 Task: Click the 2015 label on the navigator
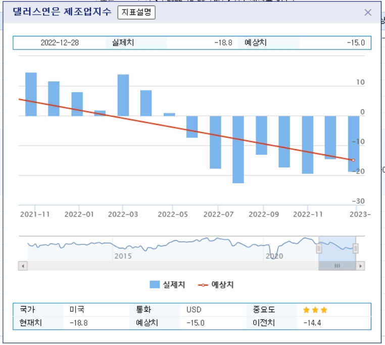click(123, 256)
